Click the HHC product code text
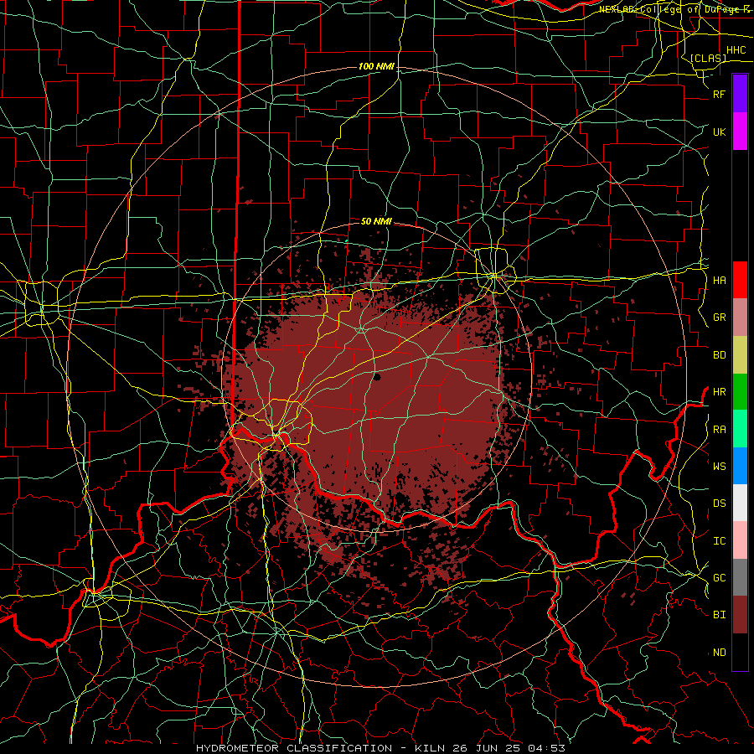 coord(736,50)
